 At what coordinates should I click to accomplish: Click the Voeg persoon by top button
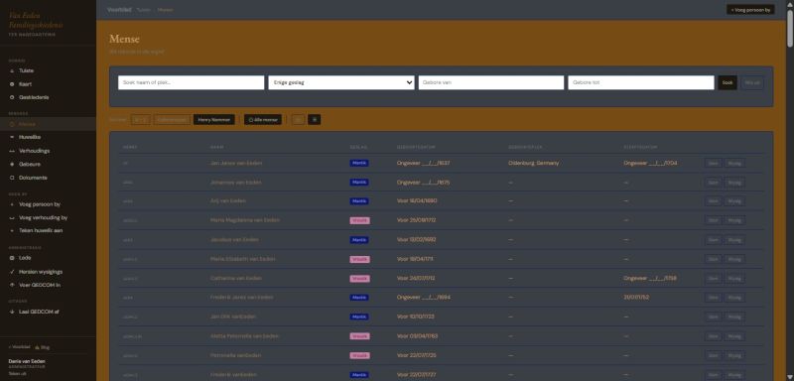[750, 10]
